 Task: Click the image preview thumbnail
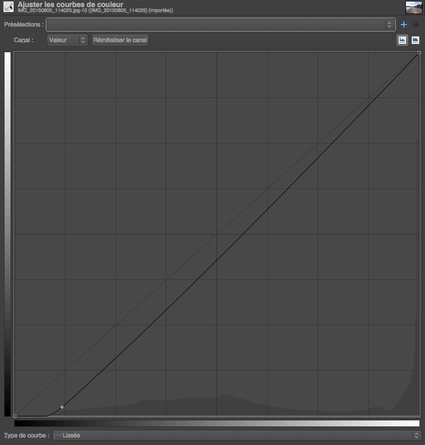(x=412, y=8)
